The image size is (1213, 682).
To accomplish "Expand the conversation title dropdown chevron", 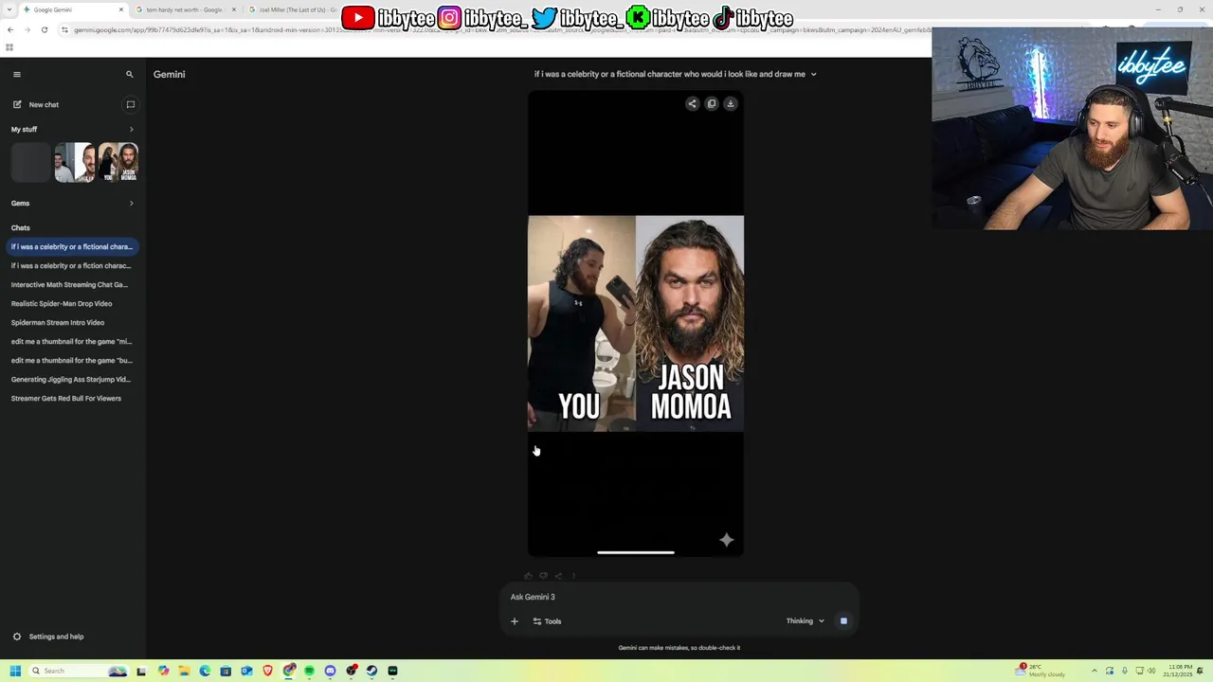I will point(813,74).
